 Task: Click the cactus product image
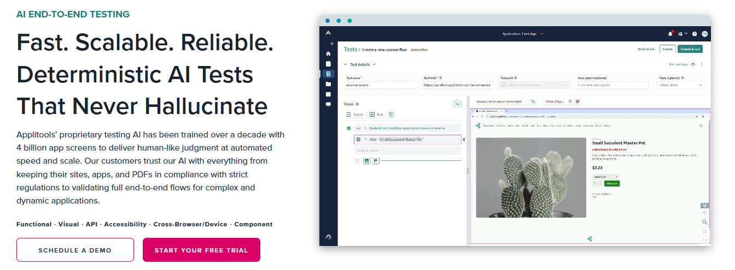[x=531, y=177]
